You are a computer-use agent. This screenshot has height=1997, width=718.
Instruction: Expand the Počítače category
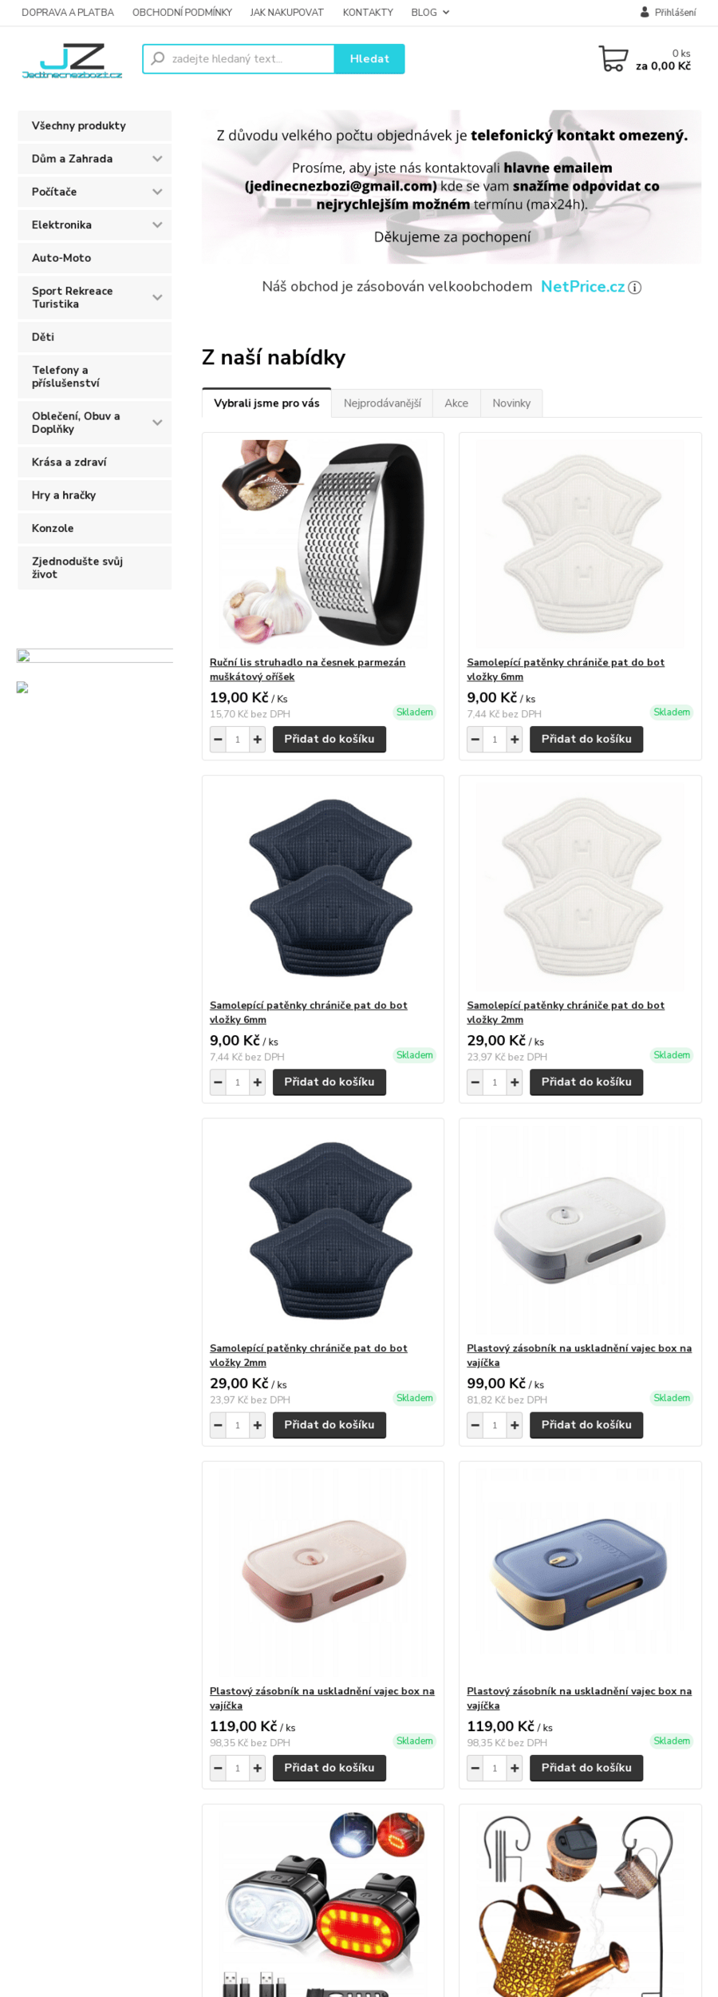click(157, 192)
